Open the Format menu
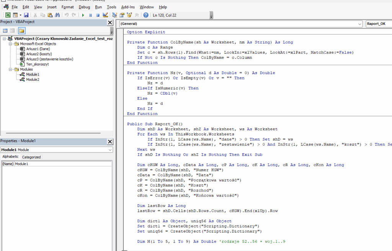This screenshot has width=392, height=251. pyautogui.click(x=67, y=7)
